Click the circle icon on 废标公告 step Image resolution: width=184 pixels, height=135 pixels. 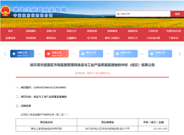(x=117, y=54)
